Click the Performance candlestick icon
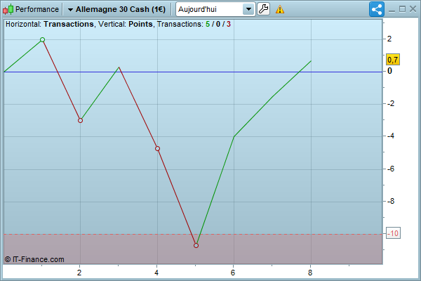This screenshot has width=421, height=281. click(x=8, y=9)
